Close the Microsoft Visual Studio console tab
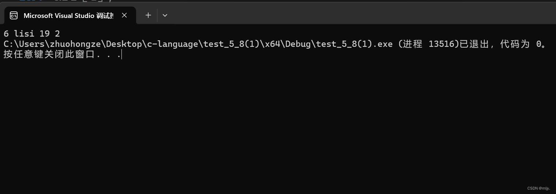Screen dimensions: 556x194 (124, 15)
